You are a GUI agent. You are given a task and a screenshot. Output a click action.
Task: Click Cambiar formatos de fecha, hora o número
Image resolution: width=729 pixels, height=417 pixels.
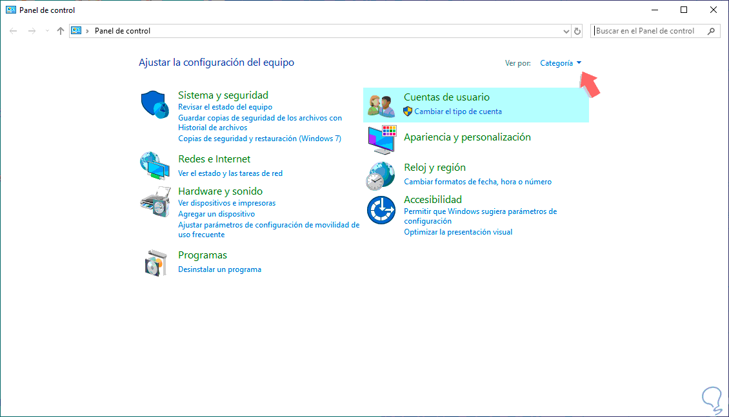tap(477, 182)
